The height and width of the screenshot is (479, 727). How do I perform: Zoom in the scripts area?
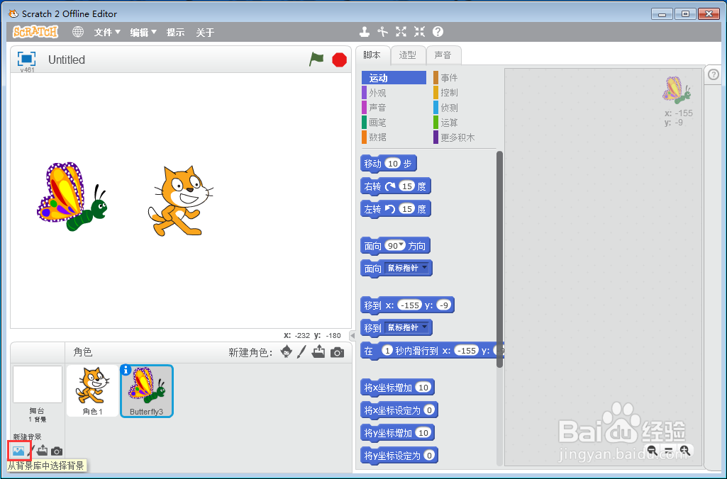tap(685, 450)
